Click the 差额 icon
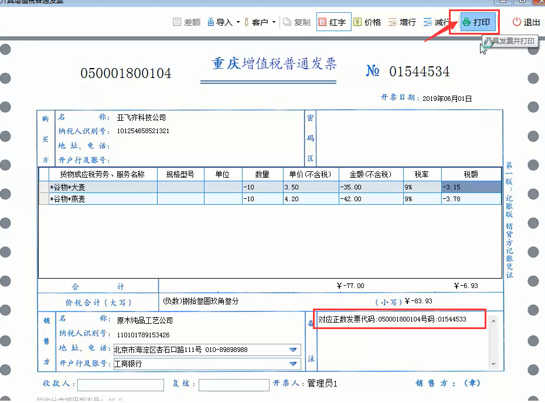545x403 pixels. 177,22
